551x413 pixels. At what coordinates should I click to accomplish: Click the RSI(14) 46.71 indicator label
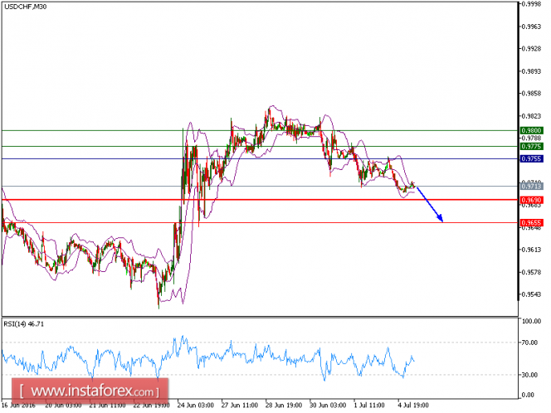[x=24, y=324]
